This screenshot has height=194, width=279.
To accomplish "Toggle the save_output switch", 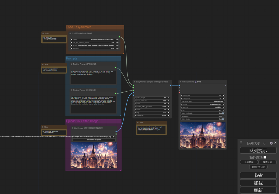I will 223,119.
